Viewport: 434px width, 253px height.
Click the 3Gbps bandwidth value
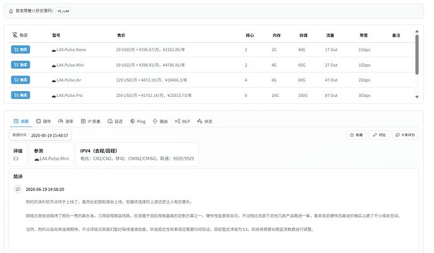pos(364,96)
